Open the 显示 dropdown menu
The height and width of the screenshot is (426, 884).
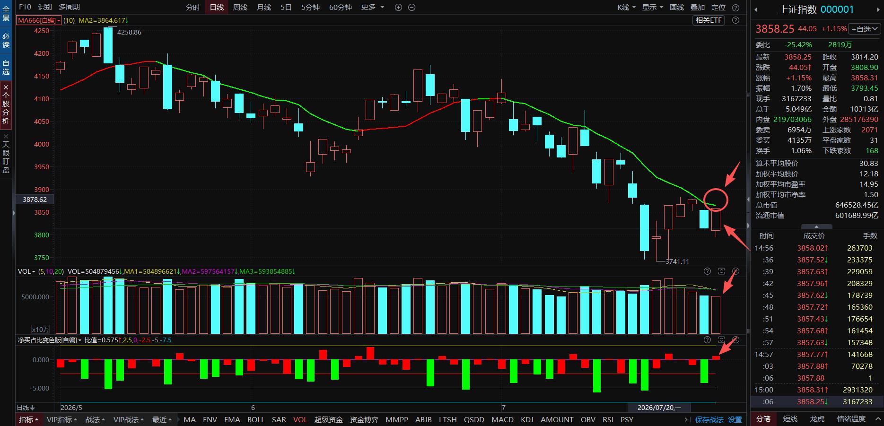point(653,7)
